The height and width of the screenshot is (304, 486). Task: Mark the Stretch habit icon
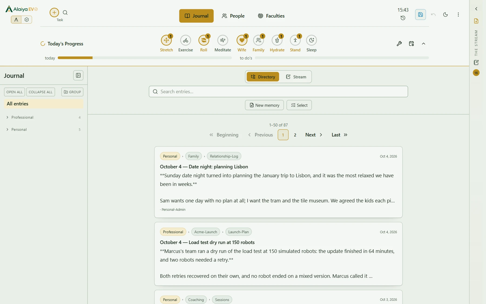[166, 40]
